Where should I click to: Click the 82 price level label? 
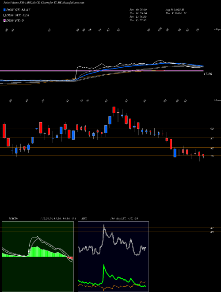(x=212, y=148)
